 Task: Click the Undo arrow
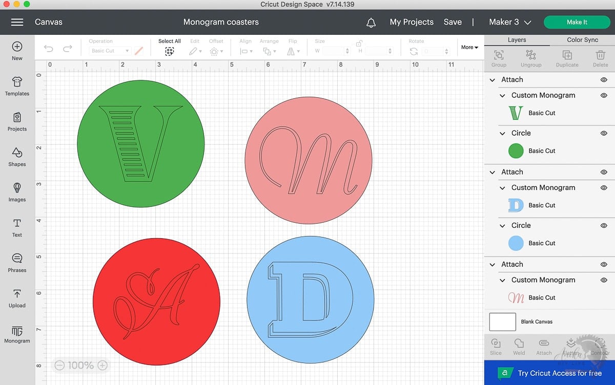49,49
